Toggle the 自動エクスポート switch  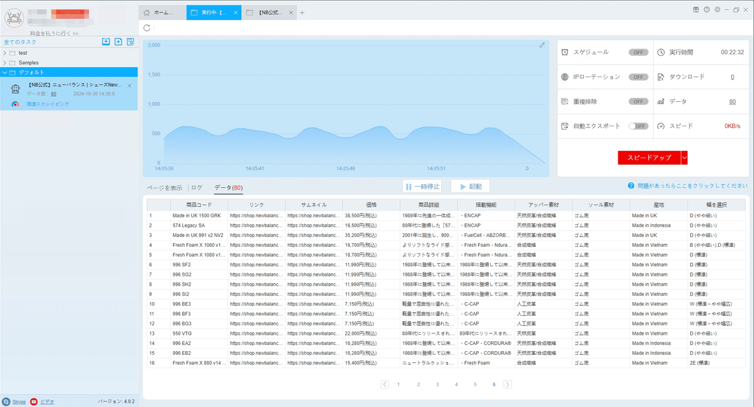(x=638, y=126)
